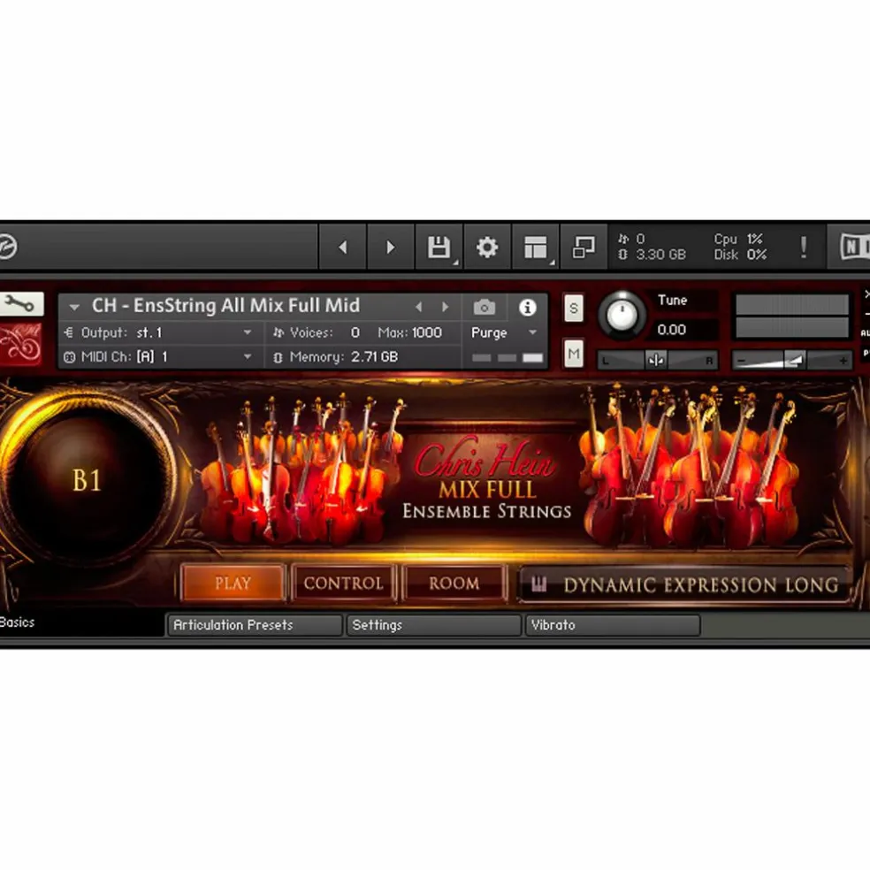Click the Basics label at bottom left
Viewport: 870px width, 870px height.
tap(17, 622)
